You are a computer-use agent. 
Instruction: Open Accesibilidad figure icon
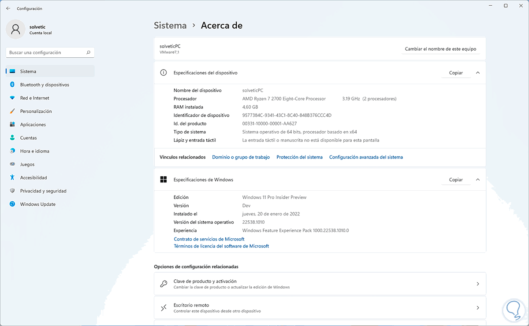point(12,178)
